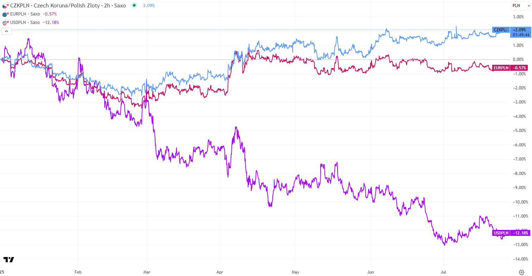The image size is (532, 276).
Task: Click the blue CZKPLN price axis label
Action: [501, 30]
